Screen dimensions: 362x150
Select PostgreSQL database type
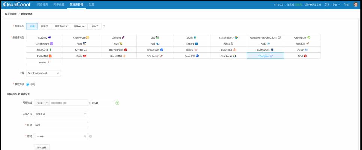[x=265, y=50]
